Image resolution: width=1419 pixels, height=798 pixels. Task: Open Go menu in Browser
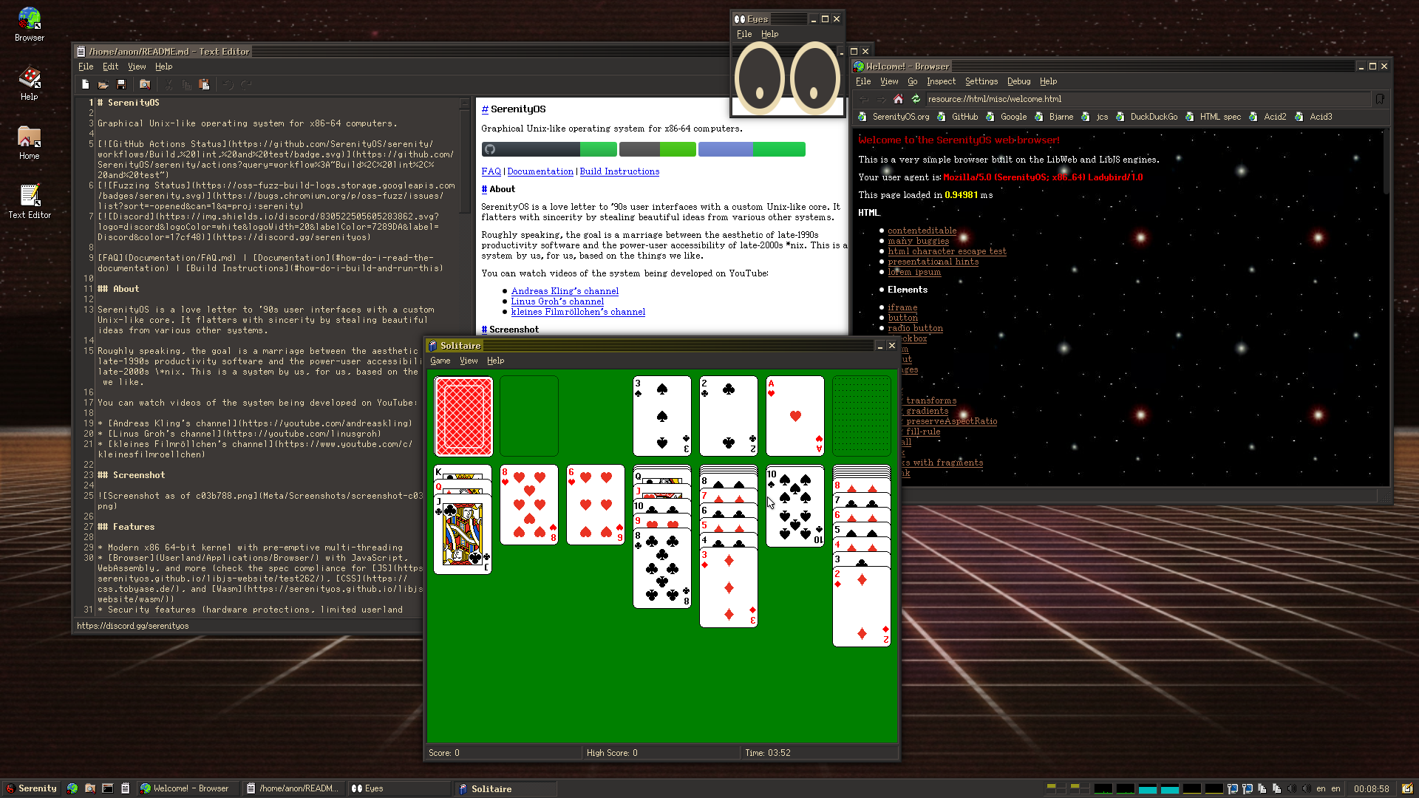tap(912, 81)
